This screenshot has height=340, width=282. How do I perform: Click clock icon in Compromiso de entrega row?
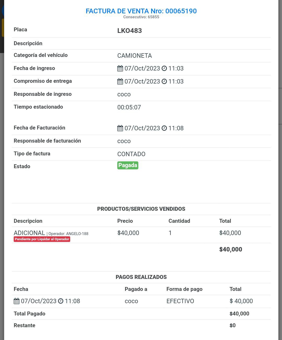pos(164,81)
